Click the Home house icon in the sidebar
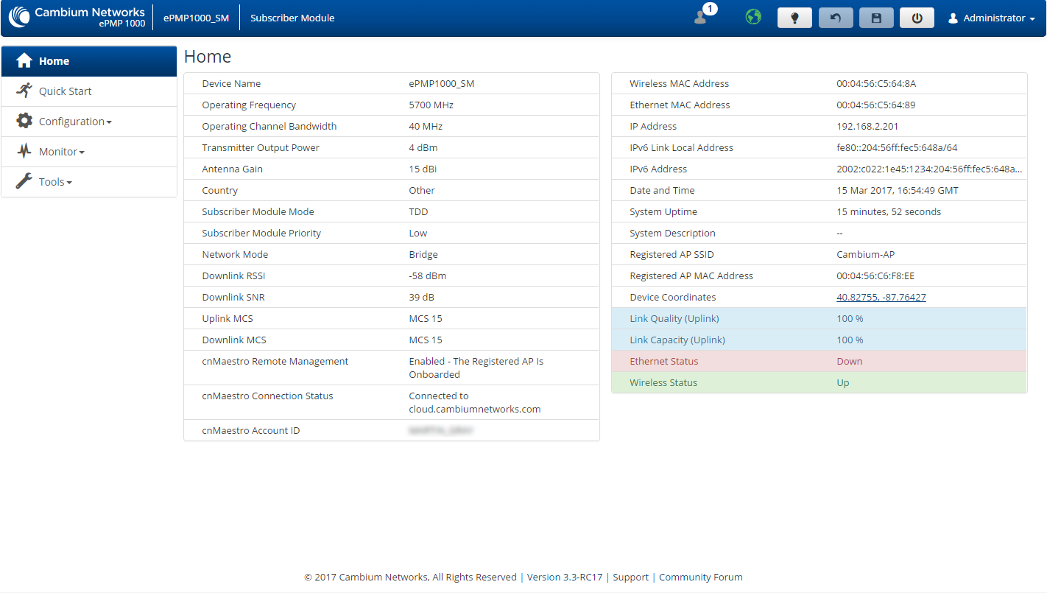Screen dimensions: 1047x593 [24, 60]
